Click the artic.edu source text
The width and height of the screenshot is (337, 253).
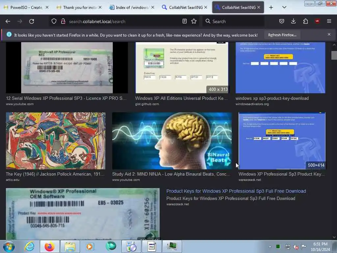(13, 180)
